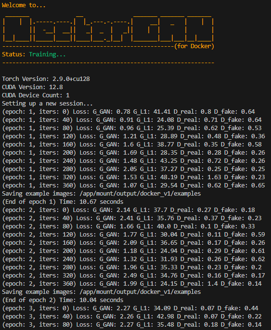Click the epoch 3, iters 40 log line
This screenshot has height=330, width=271.
(132, 317)
